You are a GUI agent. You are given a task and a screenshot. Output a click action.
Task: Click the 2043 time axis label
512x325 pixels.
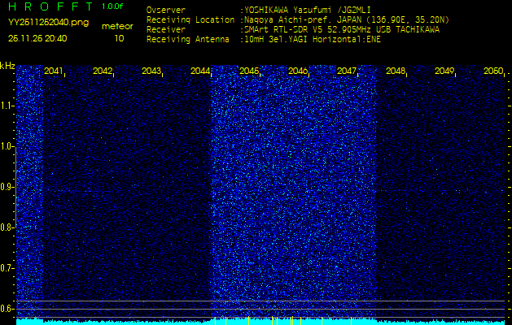(151, 71)
